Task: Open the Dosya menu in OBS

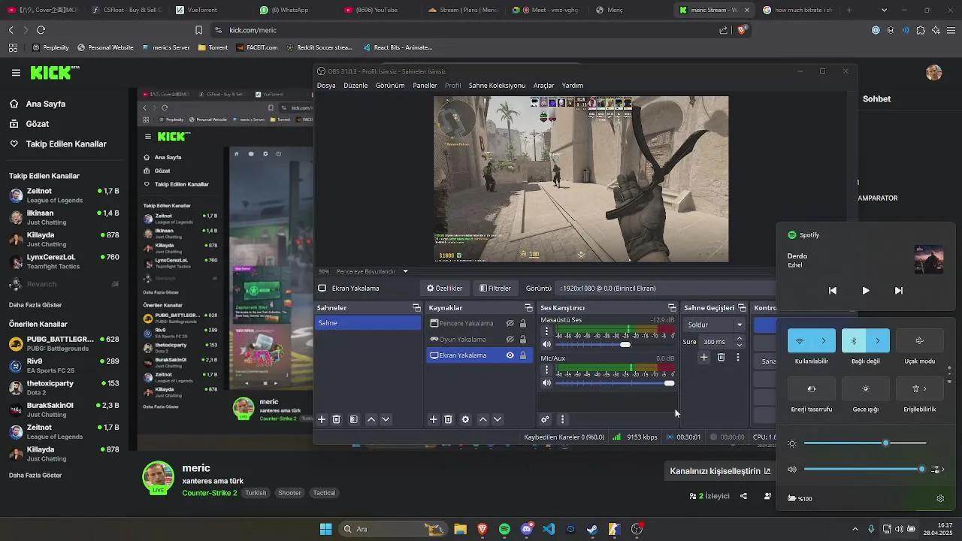Action: (326, 85)
